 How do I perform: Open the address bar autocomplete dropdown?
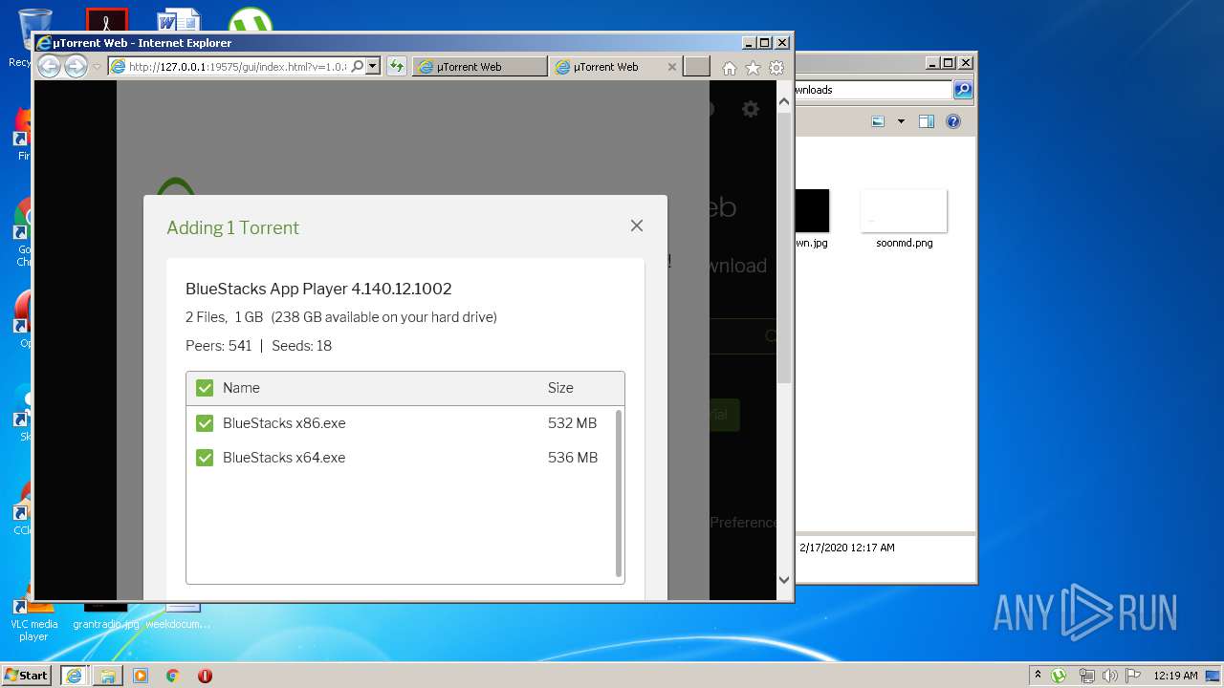[373, 67]
